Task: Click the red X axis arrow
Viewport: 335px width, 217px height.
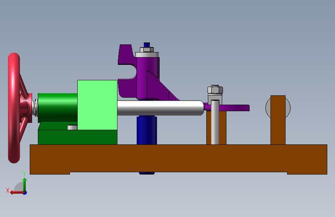Action: pos(17,192)
